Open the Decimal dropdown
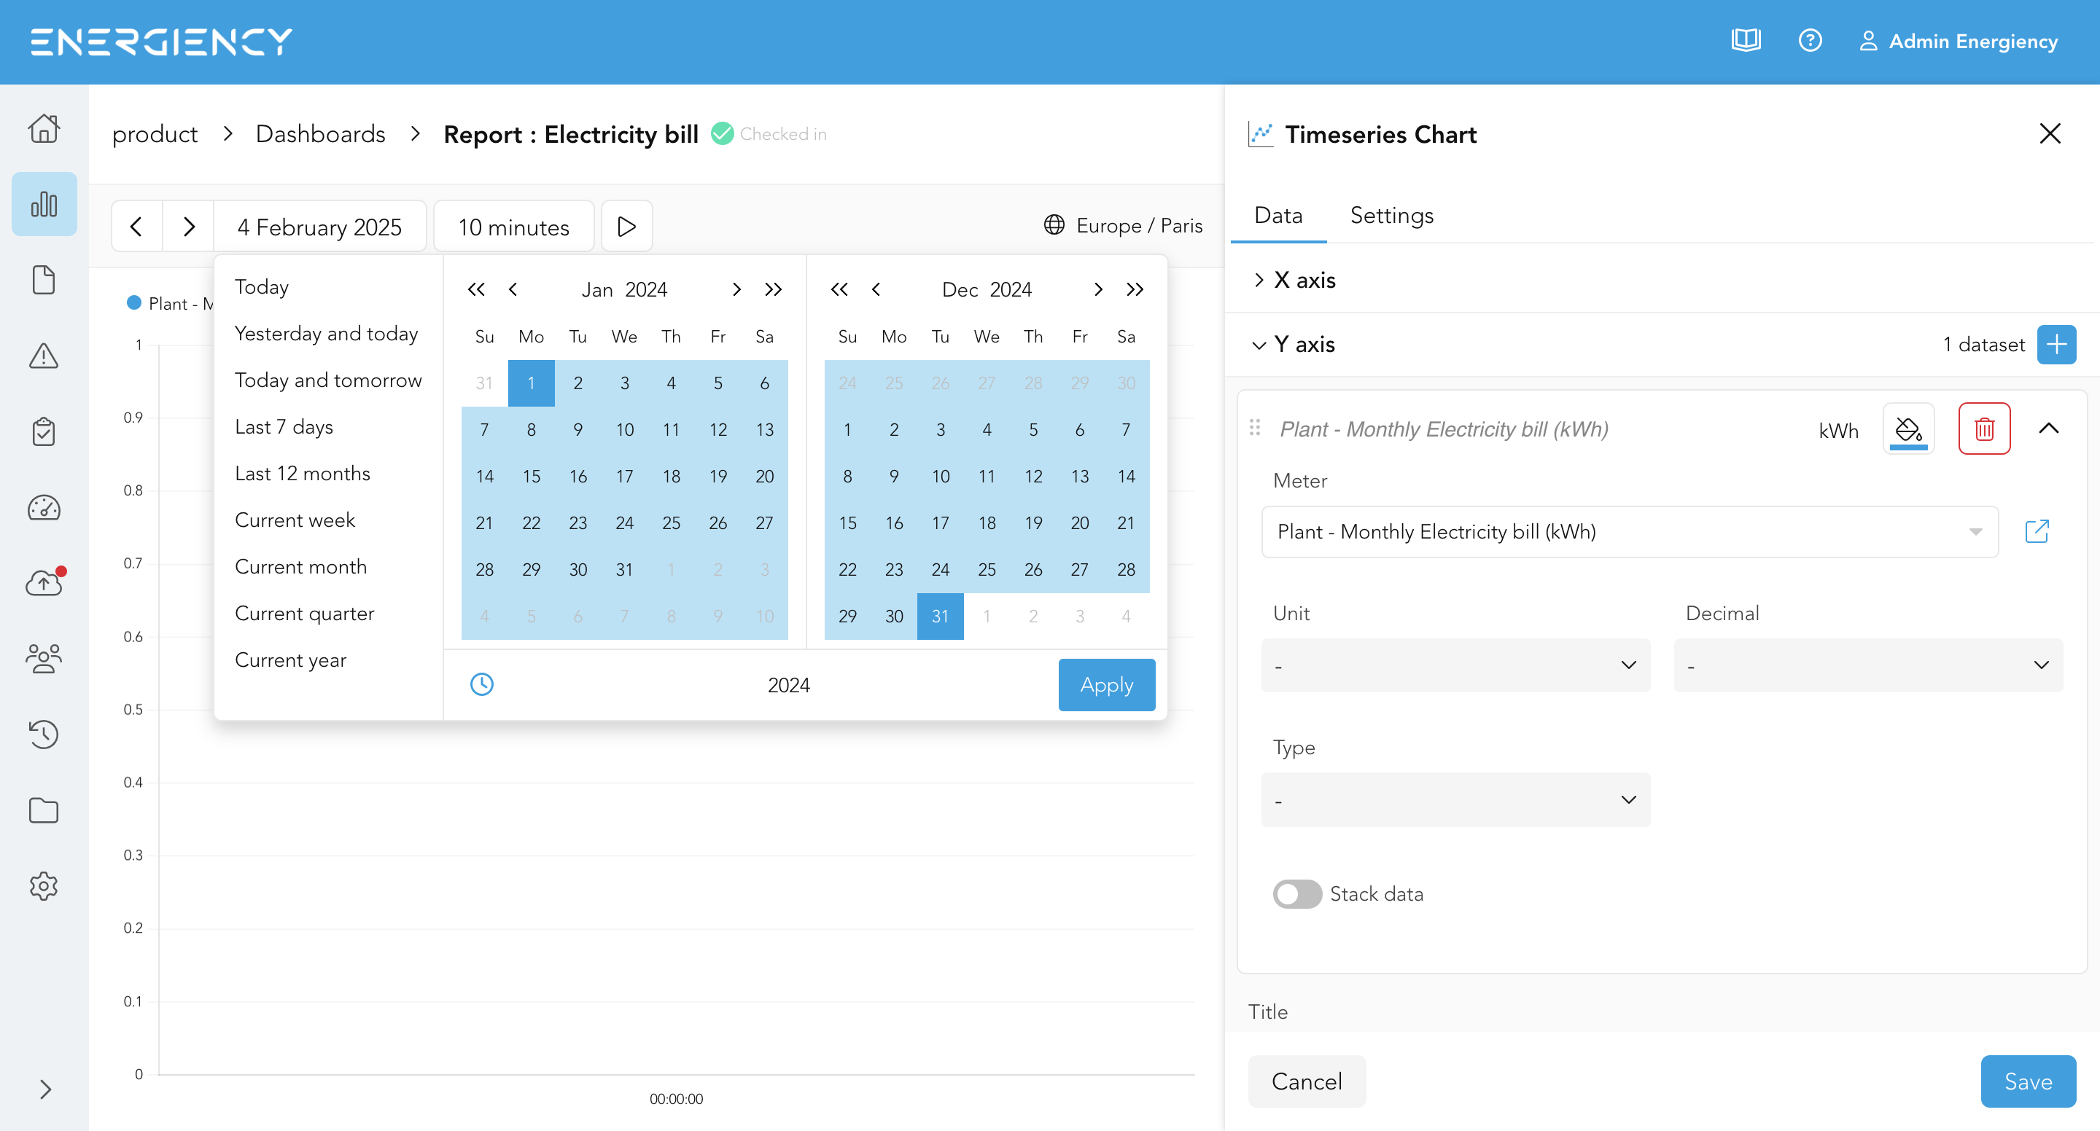Image resolution: width=2100 pixels, height=1131 pixels. click(x=1867, y=665)
